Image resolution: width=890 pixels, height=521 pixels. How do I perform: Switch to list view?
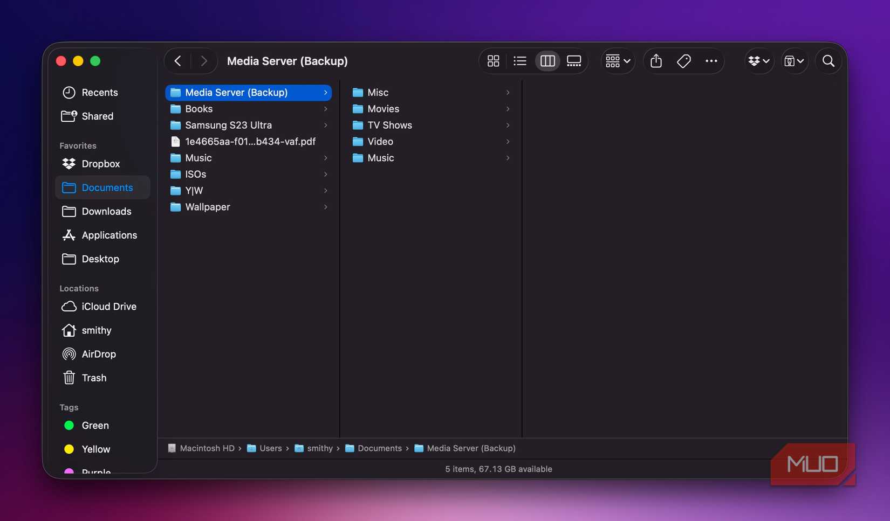tap(520, 61)
